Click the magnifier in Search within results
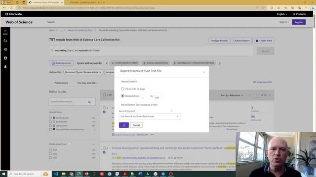This screenshot has width=316, height=177. [x=89, y=102]
